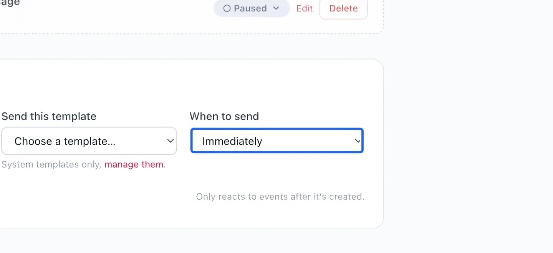Click the chevron on the Immediately select

point(358,141)
